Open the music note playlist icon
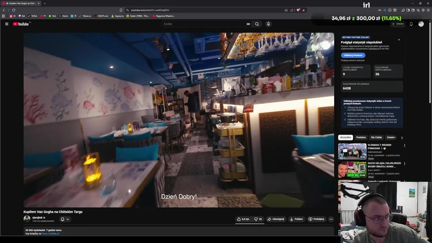Screen dimensions: 432x243 click(403, 10)
